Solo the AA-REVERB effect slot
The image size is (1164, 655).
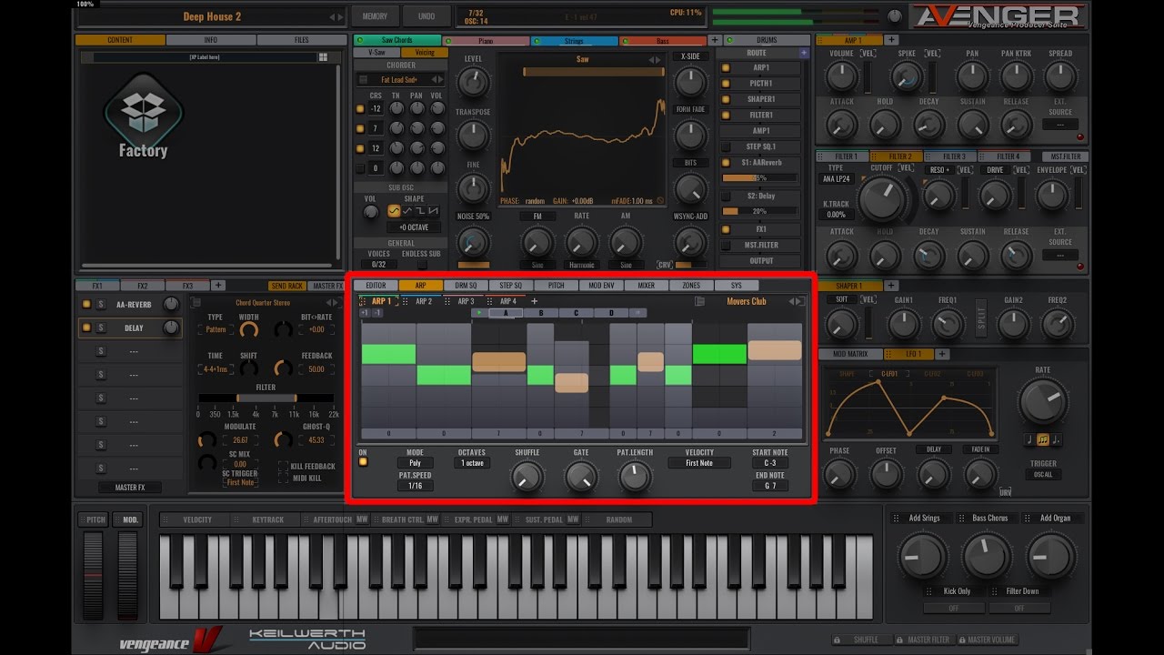(101, 304)
